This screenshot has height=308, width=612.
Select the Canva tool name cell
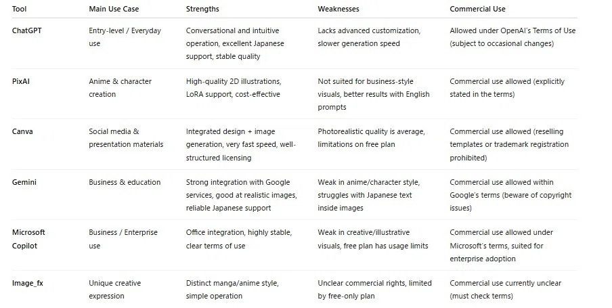22,131
